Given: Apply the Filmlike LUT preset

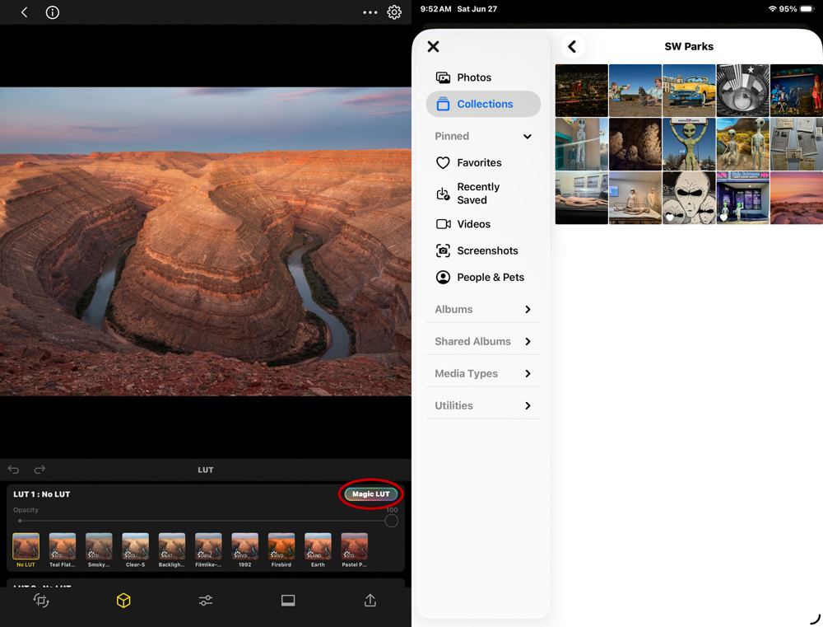Looking at the screenshot, I should [208, 550].
